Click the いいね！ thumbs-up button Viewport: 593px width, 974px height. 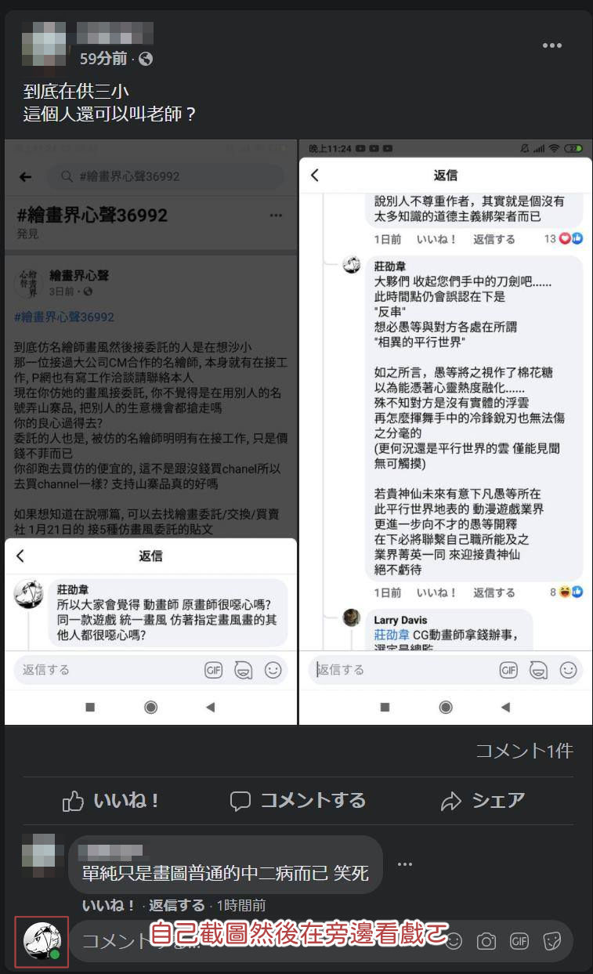click(111, 800)
